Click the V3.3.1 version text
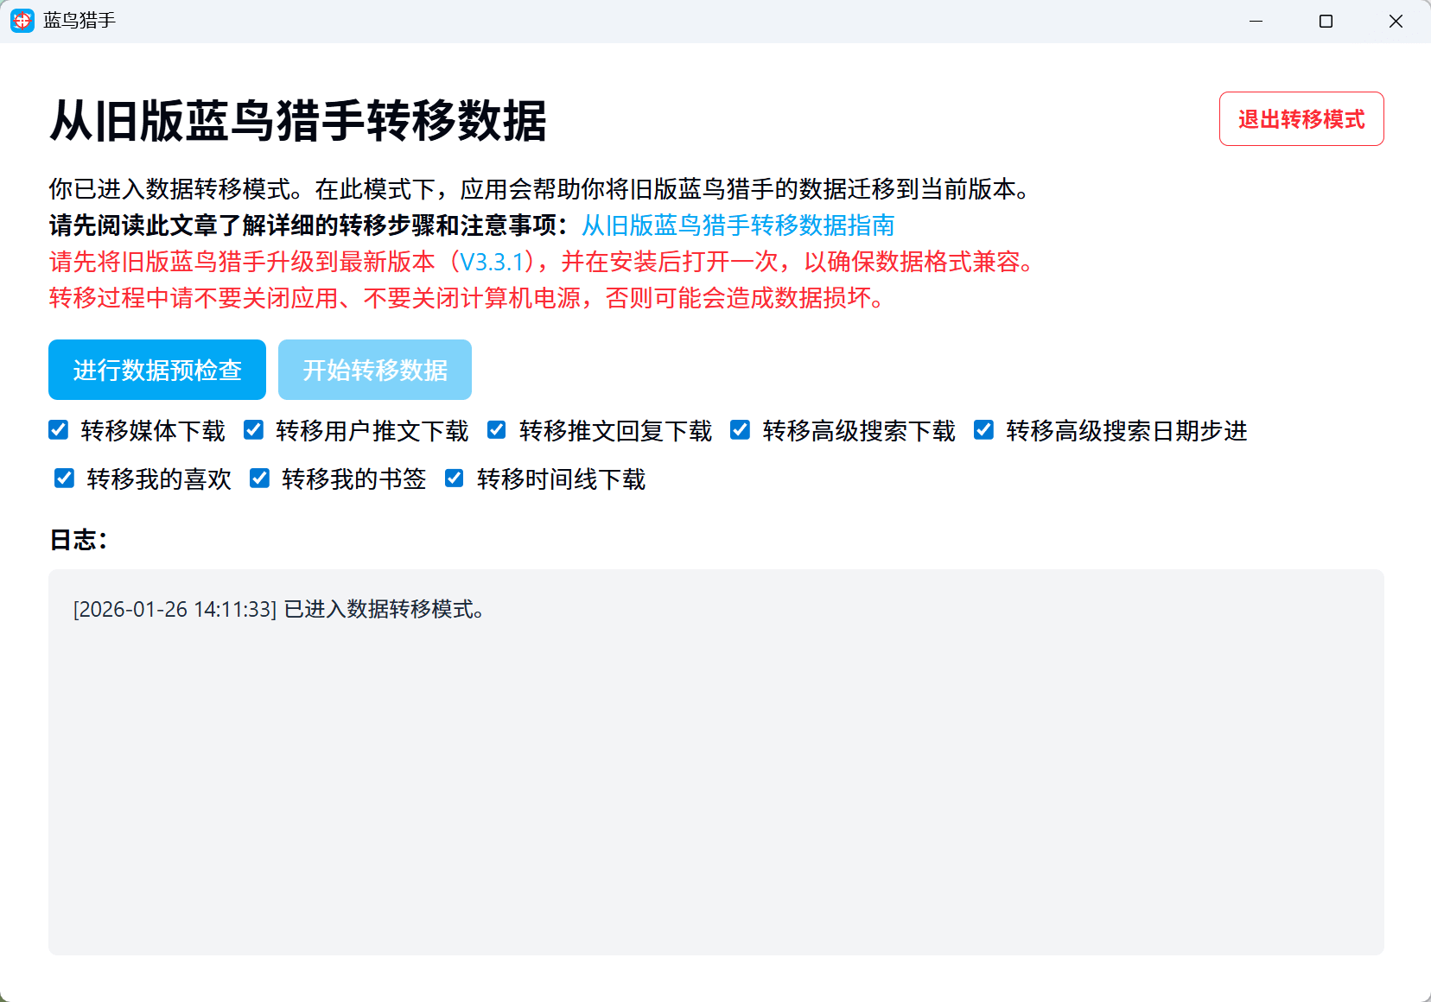1431x1002 pixels. (493, 262)
